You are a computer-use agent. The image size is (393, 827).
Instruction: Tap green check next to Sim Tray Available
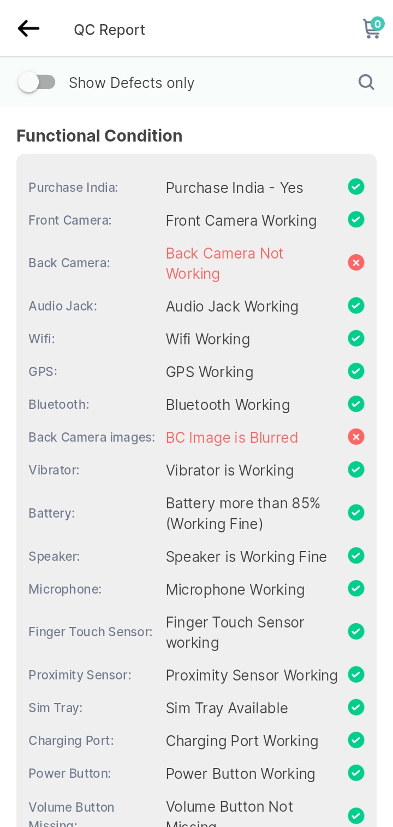[356, 707]
